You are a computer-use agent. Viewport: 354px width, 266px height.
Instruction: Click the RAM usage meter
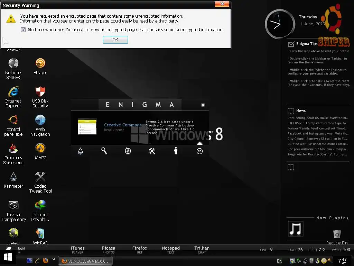pos(295,250)
